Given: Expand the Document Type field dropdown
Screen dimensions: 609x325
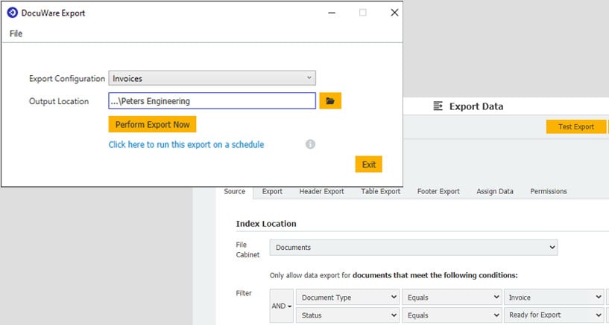Looking at the screenshot, I should [x=347, y=297].
